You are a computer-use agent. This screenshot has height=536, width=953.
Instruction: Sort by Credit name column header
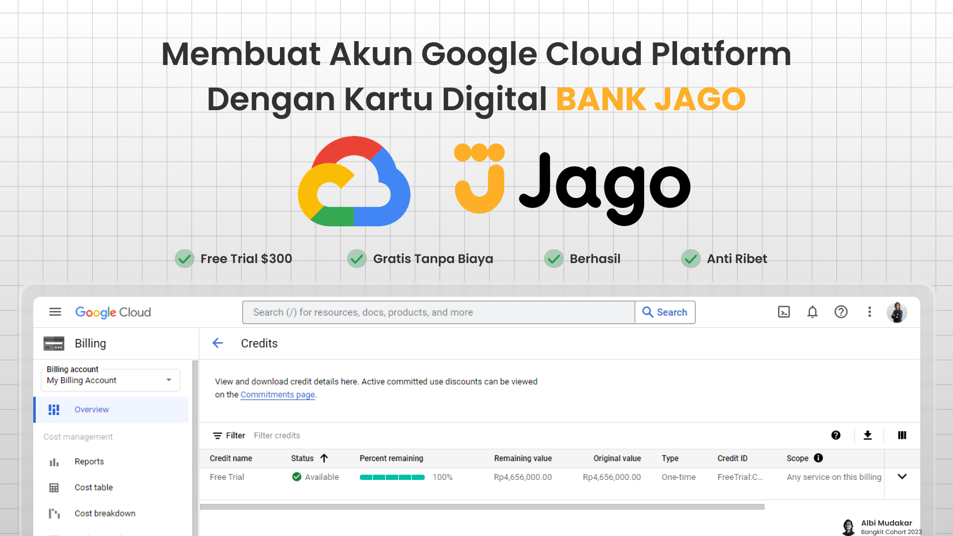pyautogui.click(x=231, y=458)
